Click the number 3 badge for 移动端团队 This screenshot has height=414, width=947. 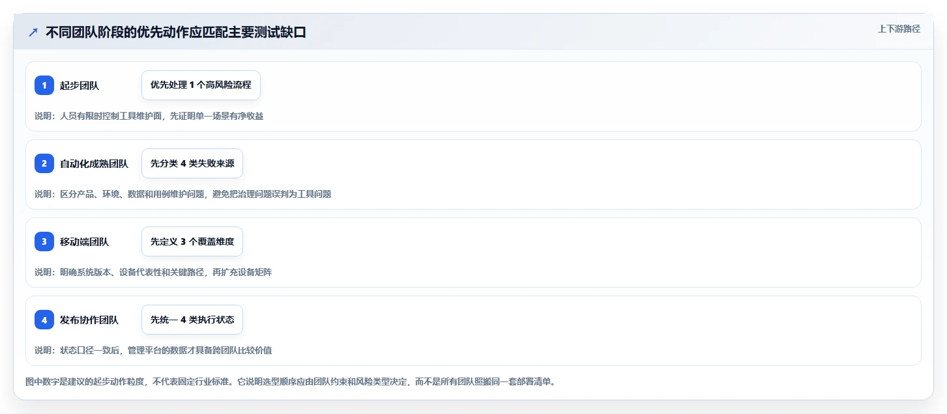click(44, 241)
